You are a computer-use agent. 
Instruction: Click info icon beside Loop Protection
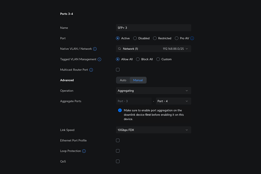pyautogui.click(x=84, y=151)
